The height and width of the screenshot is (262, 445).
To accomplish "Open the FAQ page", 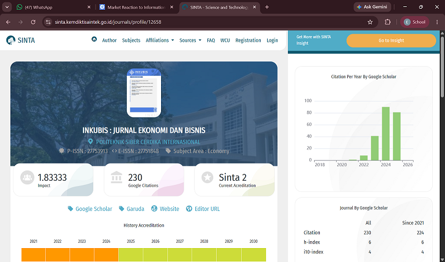I will coord(211,41).
